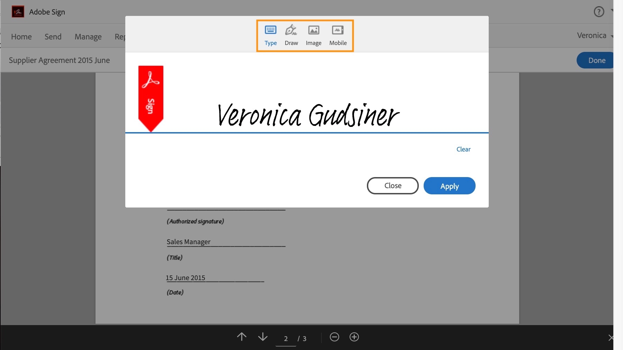Switch to the Draw signature tool
623x350 pixels.
pos(291,35)
